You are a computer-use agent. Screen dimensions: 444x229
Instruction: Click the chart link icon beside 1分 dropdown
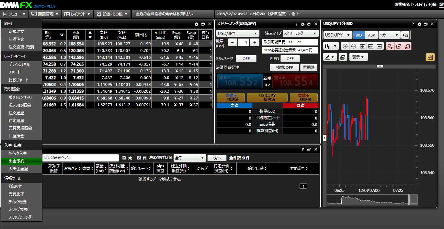405,35
